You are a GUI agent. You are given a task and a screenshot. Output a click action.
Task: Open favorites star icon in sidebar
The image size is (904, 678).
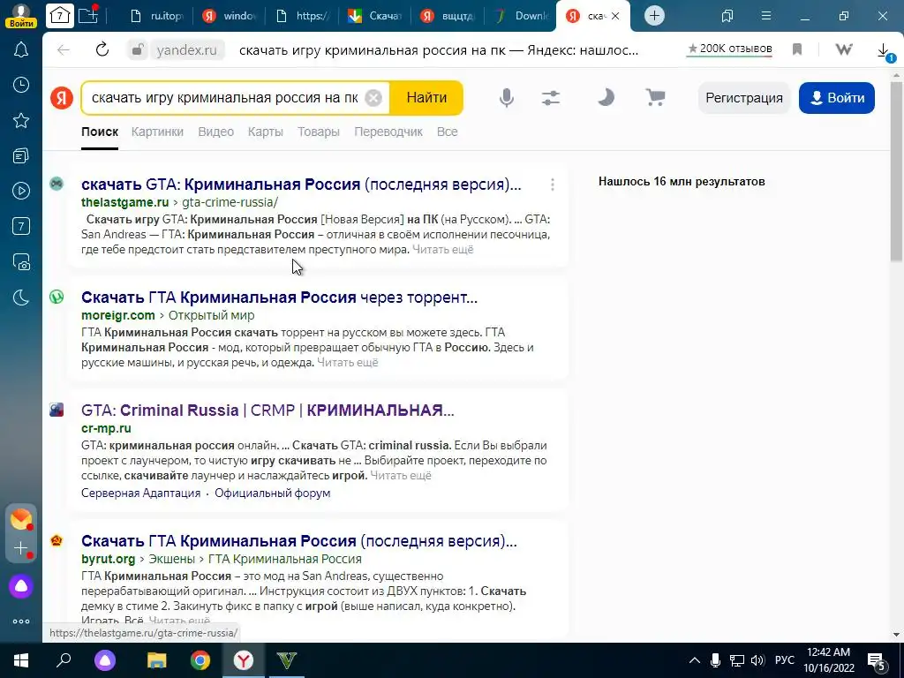(x=21, y=120)
